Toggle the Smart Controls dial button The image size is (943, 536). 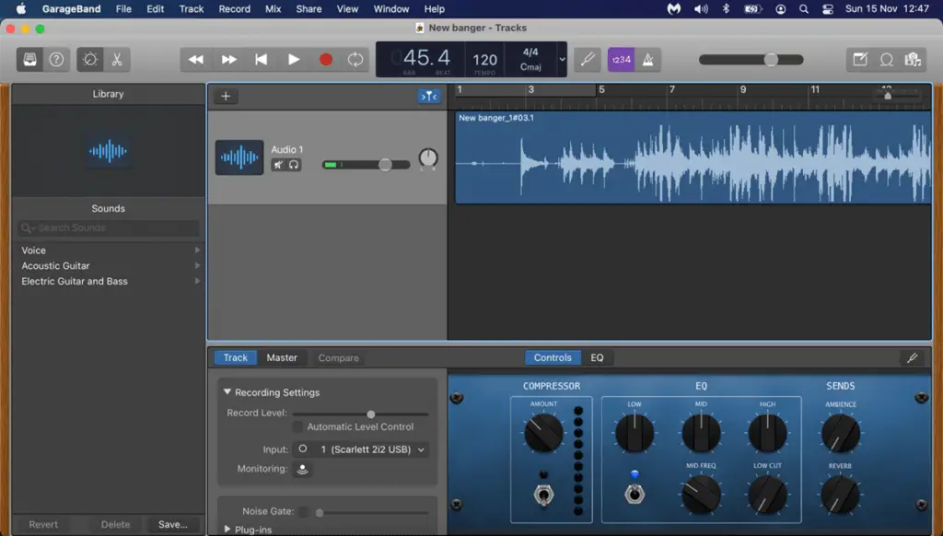pos(90,60)
